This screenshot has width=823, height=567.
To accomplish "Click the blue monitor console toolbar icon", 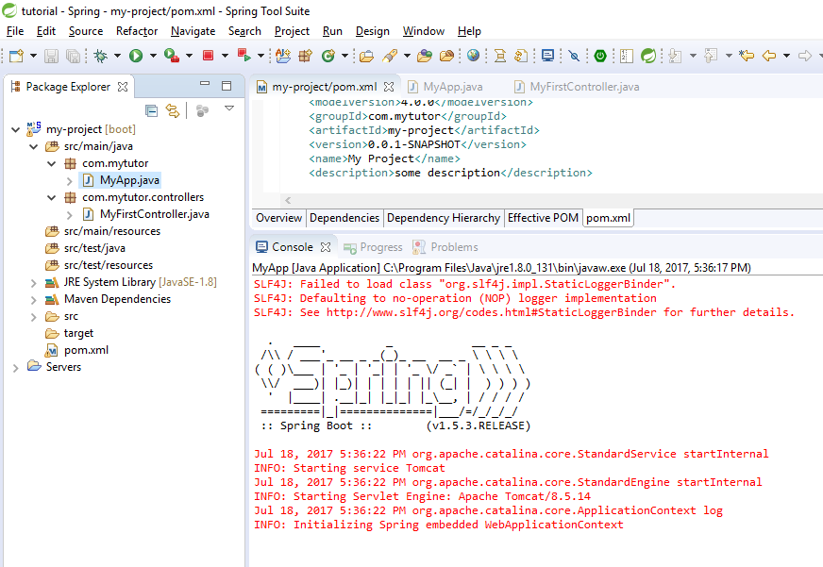I will pos(547,56).
